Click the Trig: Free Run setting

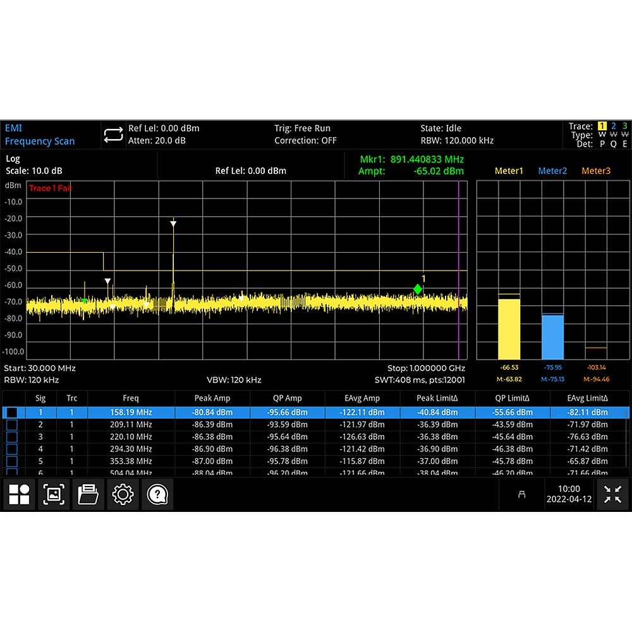pos(302,128)
